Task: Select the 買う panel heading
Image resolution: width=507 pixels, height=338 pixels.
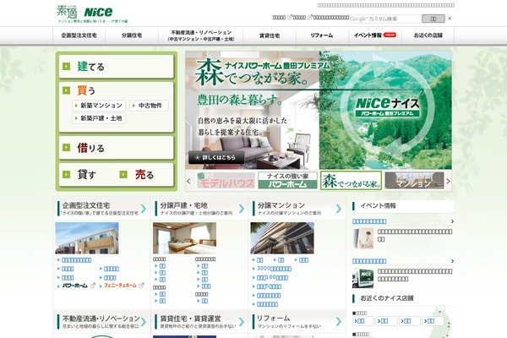Action: 86,90
